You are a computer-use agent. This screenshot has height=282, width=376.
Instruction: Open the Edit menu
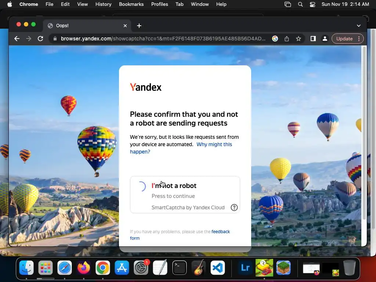(65, 4)
